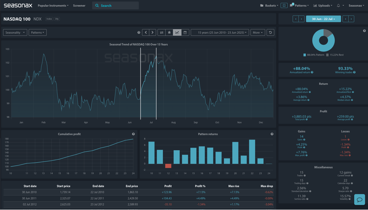Toggle the 88.04% Pattern legend entry
368x210 pixels.
pos(314,55)
